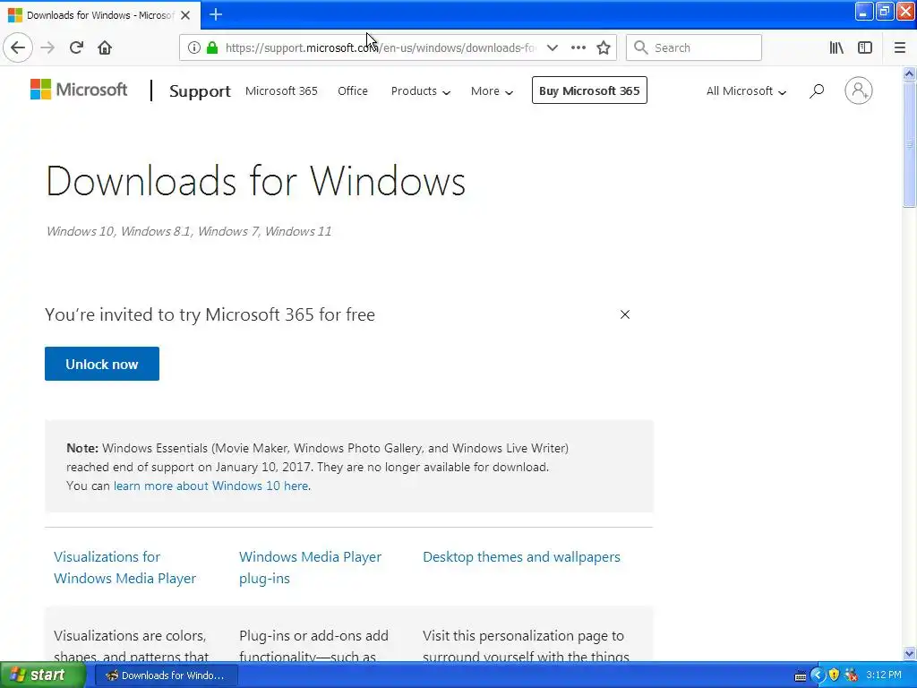
Task: Click the browser forward arrow
Action: pos(47,47)
